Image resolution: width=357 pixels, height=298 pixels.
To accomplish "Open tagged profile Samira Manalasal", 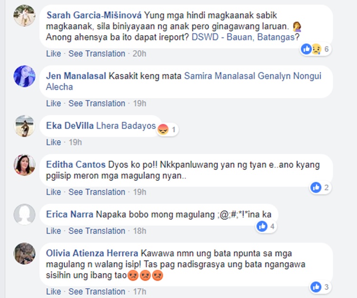I will pos(219,76).
